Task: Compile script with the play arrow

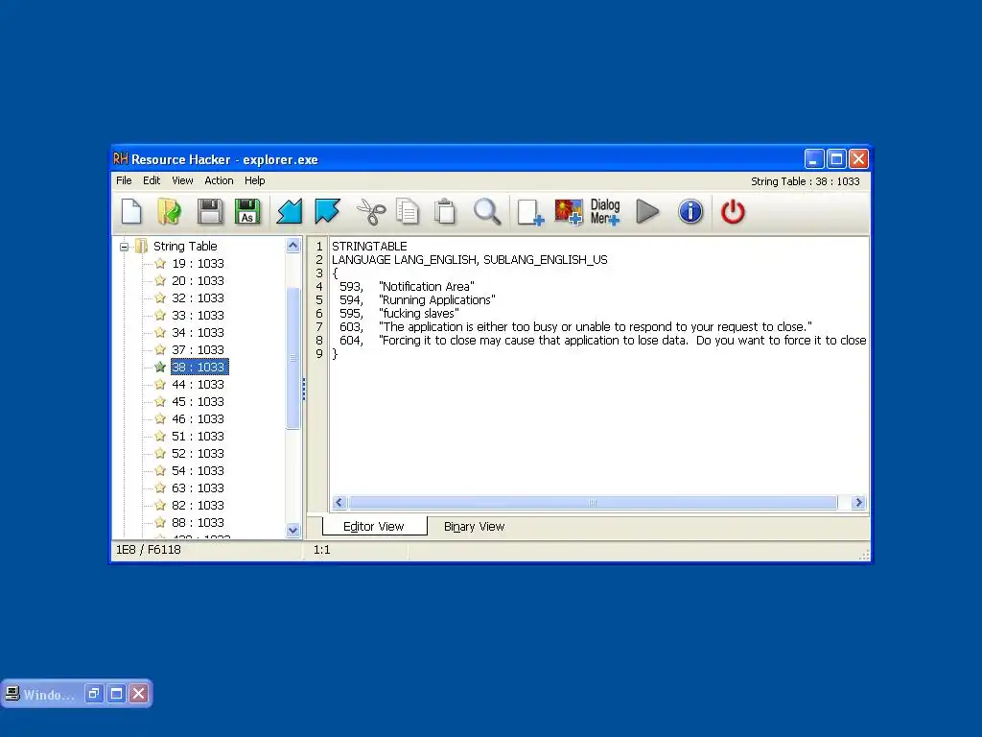Action: tap(647, 212)
